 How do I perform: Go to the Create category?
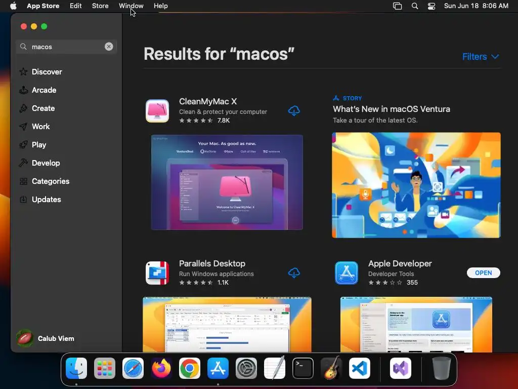click(x=36, y=108)
